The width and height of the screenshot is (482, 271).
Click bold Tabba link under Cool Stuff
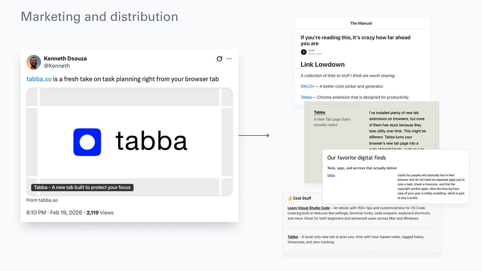point(293,237)
